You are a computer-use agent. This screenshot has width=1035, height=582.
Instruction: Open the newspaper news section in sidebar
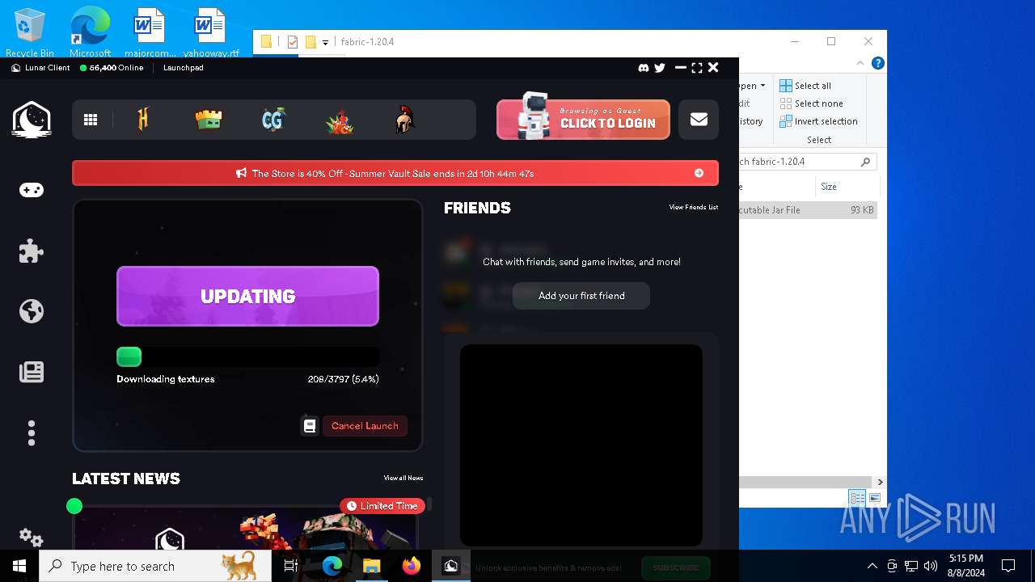pos(32,372)
